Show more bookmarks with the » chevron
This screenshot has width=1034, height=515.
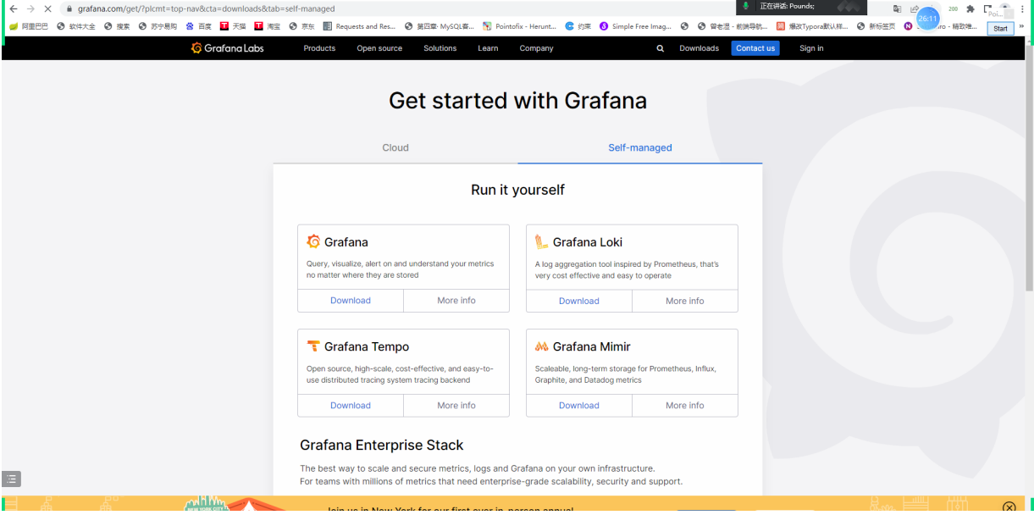1020,26
